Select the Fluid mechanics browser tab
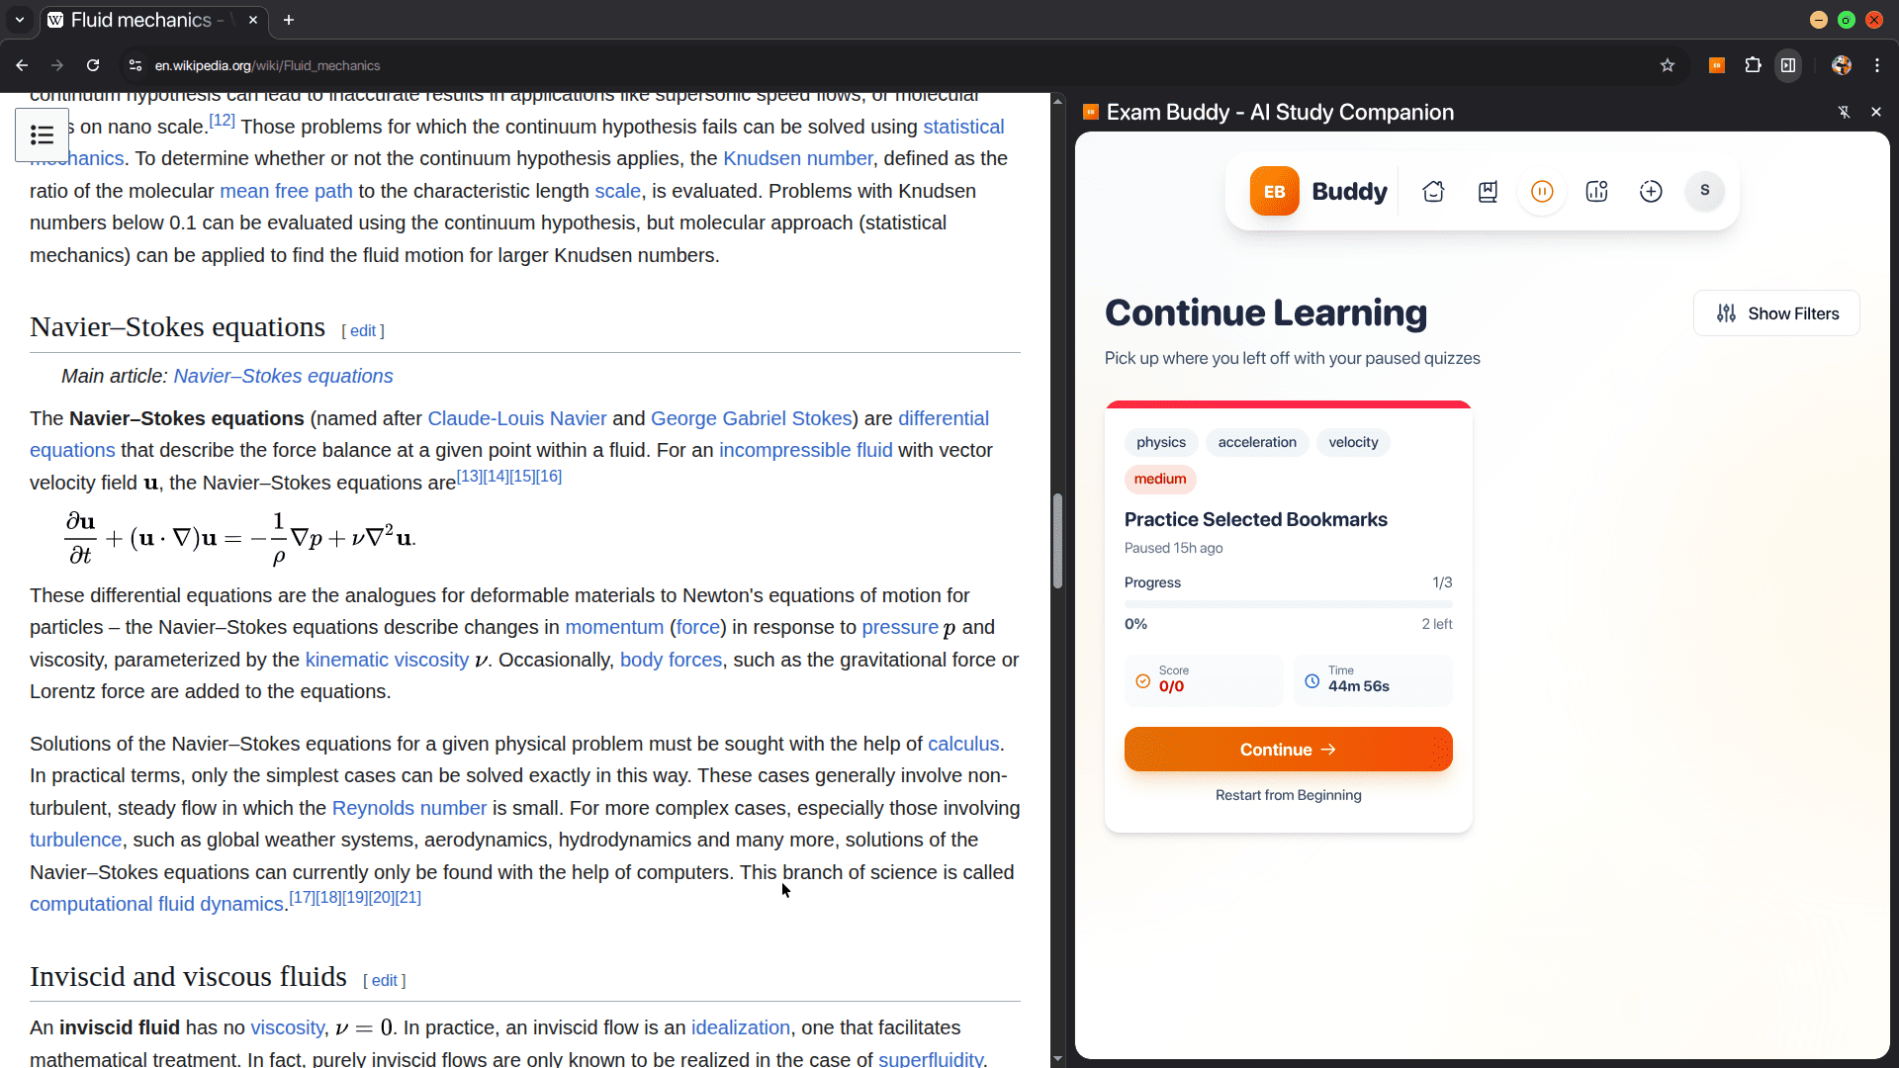Viewport: 1899px width, 1068px height. pos(141,20)
